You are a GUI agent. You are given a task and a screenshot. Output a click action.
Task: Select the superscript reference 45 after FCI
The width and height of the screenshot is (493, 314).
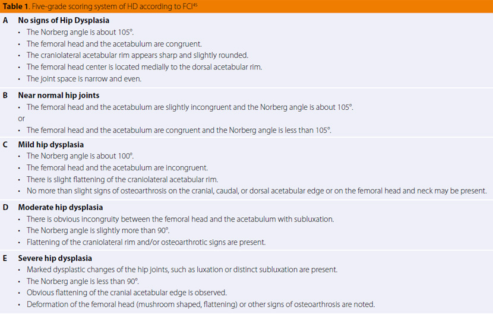[195, 5]
